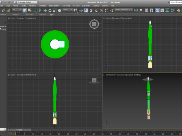Choose the Select and Scale tool

(x=55, y=10)
